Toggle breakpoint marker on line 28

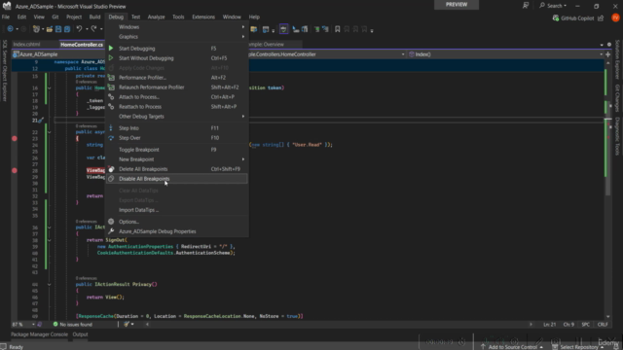pyautogui.click(x=15, y=170)
